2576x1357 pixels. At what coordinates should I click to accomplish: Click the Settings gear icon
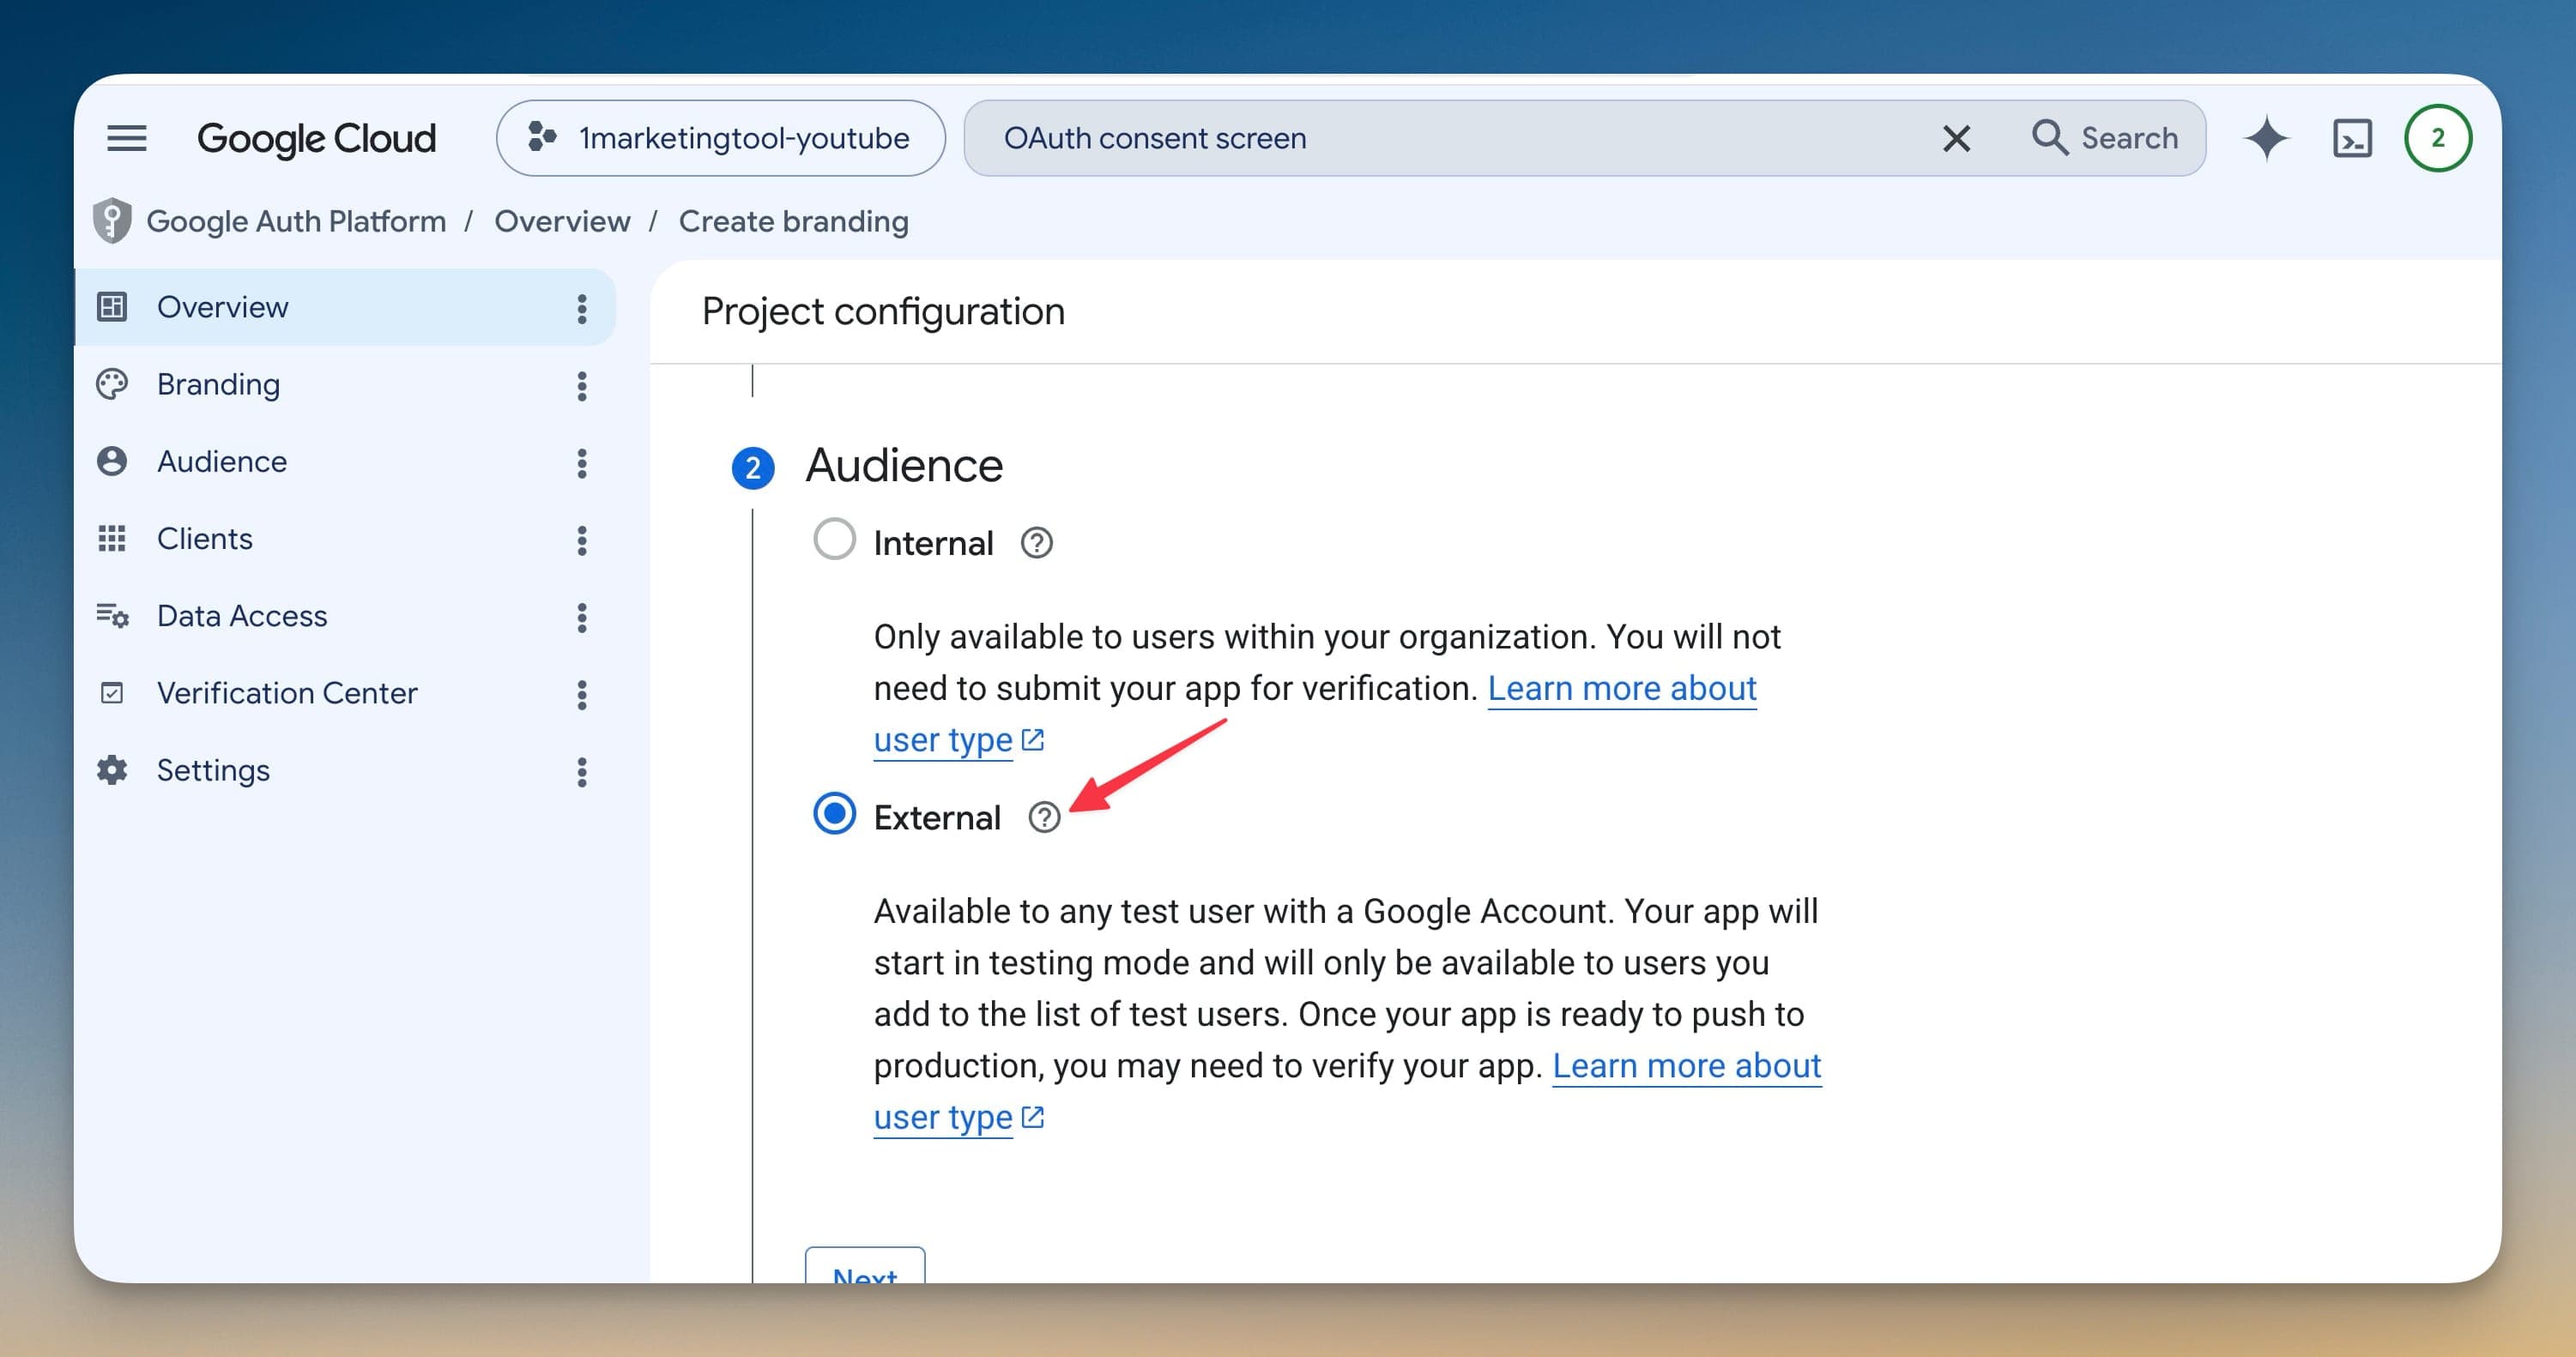pos(112,770)
